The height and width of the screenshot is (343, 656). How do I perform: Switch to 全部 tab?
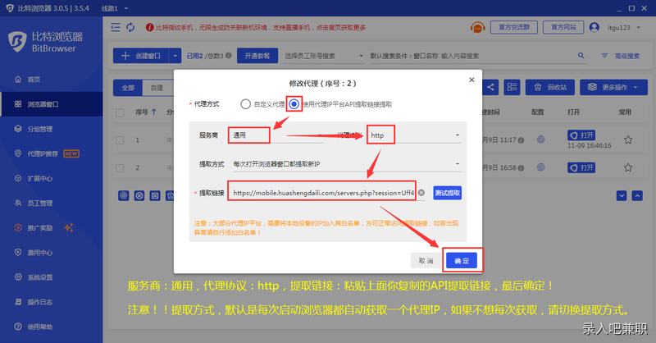pyautogui.click(x=128, y=88)
